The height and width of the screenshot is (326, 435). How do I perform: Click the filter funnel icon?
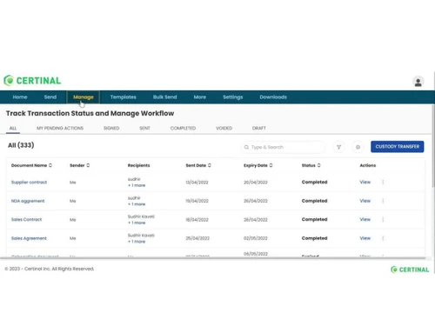(x=338, y=147)
